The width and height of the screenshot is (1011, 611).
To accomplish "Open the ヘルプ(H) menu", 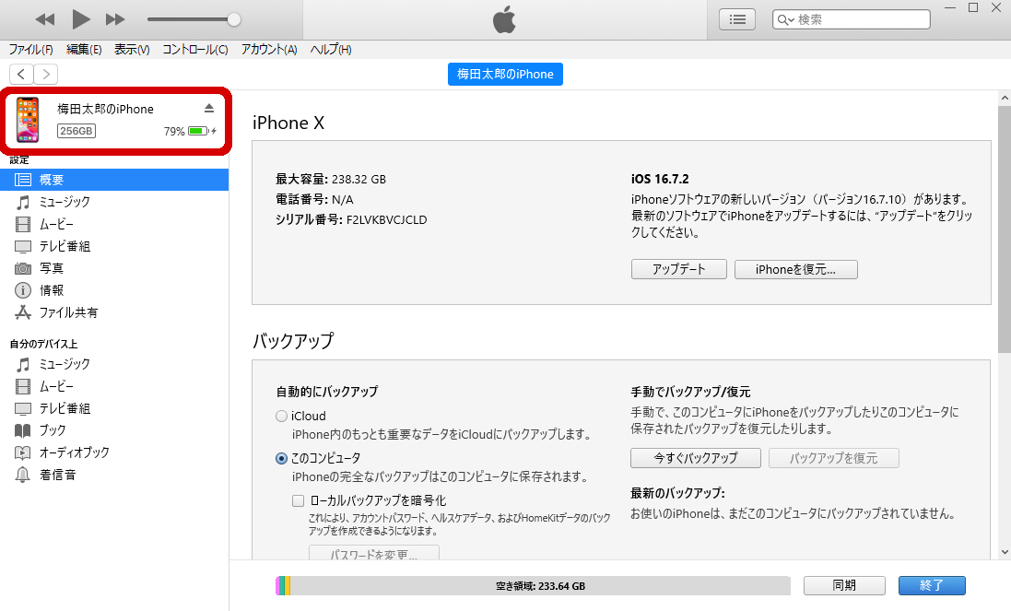I will tap(331, 49).
